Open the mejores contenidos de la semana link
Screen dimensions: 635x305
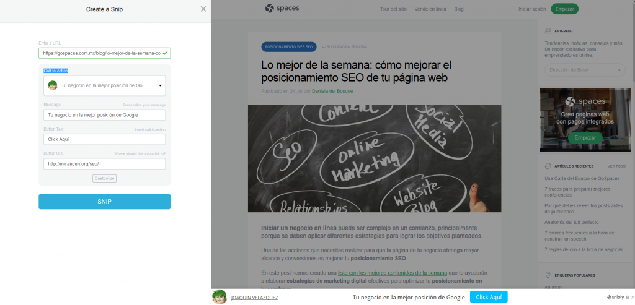click(x=393, y=273)
